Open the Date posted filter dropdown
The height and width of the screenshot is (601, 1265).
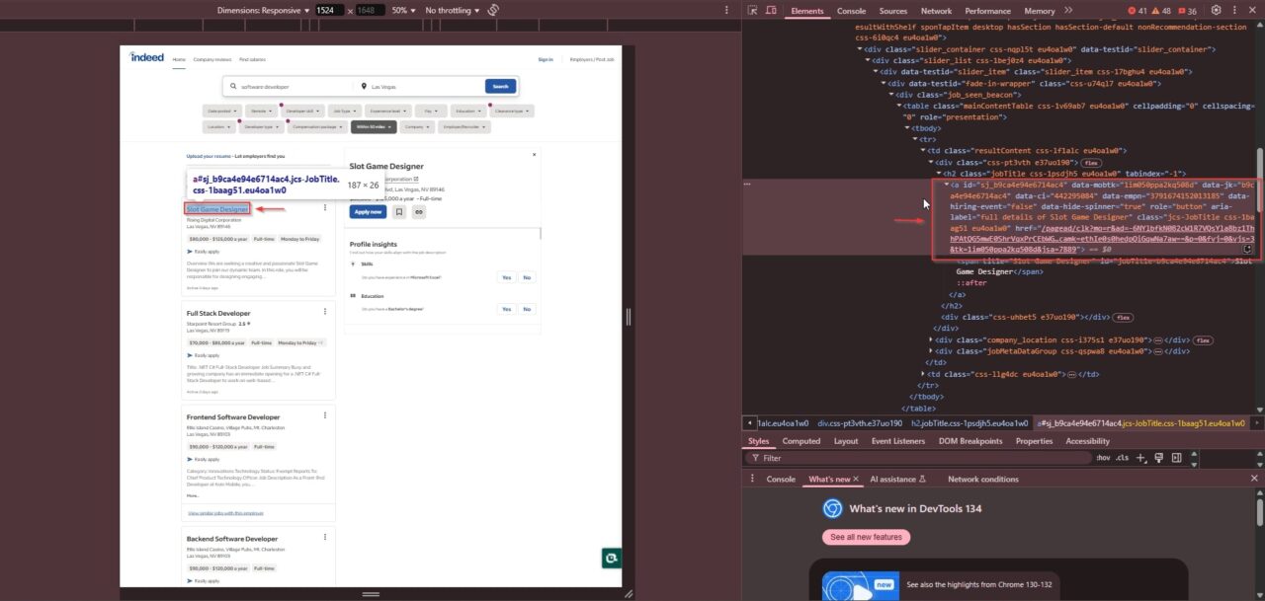tap(221, 112)
